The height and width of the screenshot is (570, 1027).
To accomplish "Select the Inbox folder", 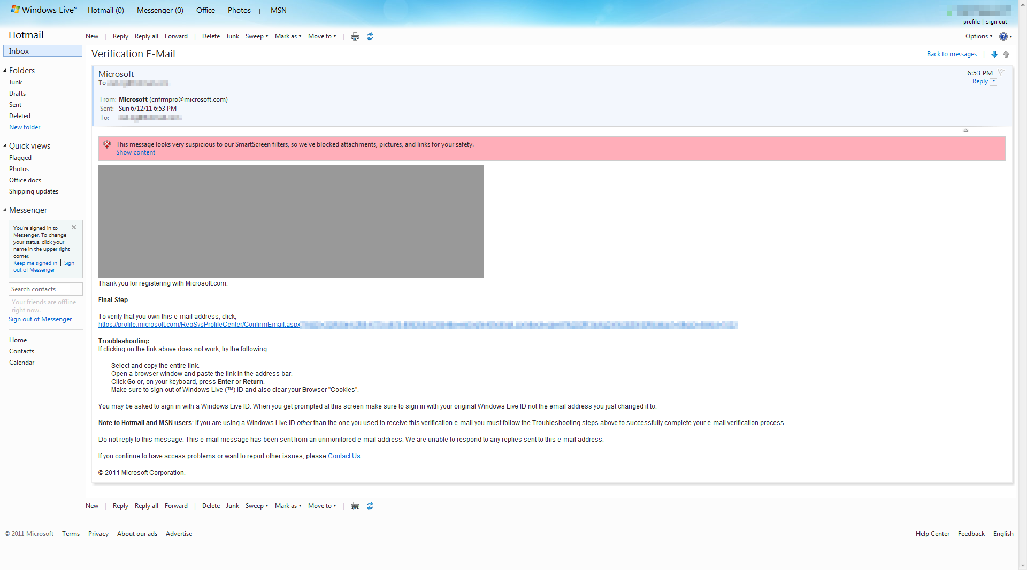I will pos(43,51).
